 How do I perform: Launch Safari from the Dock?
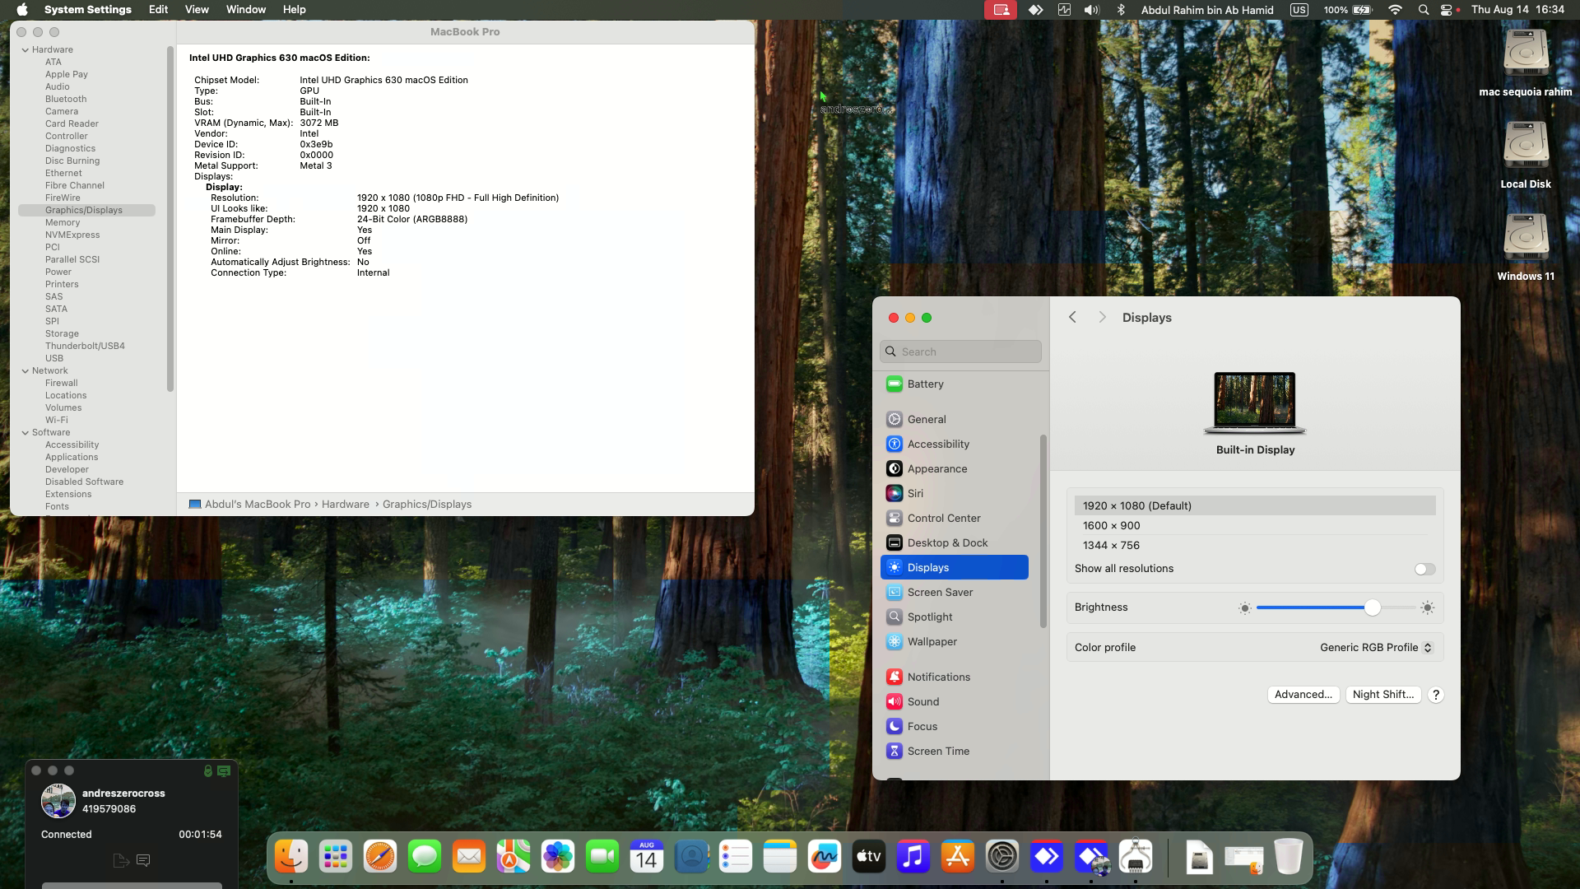click(x=380, y=857)
